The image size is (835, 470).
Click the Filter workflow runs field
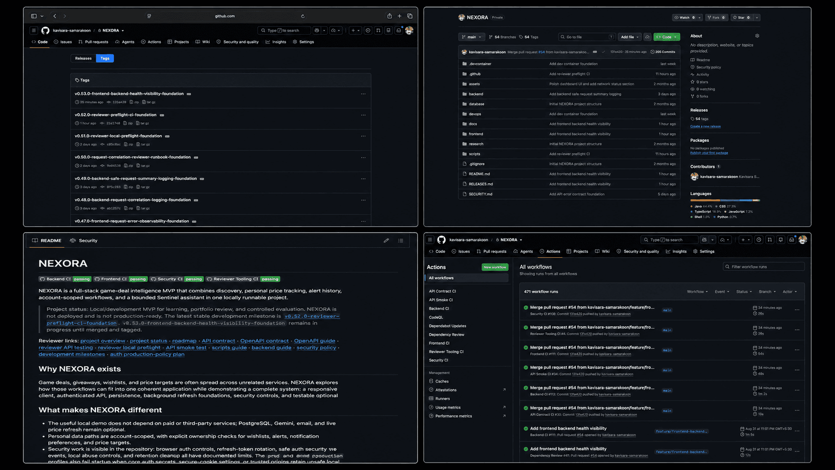pyautogui.click(x=764, y=267)
